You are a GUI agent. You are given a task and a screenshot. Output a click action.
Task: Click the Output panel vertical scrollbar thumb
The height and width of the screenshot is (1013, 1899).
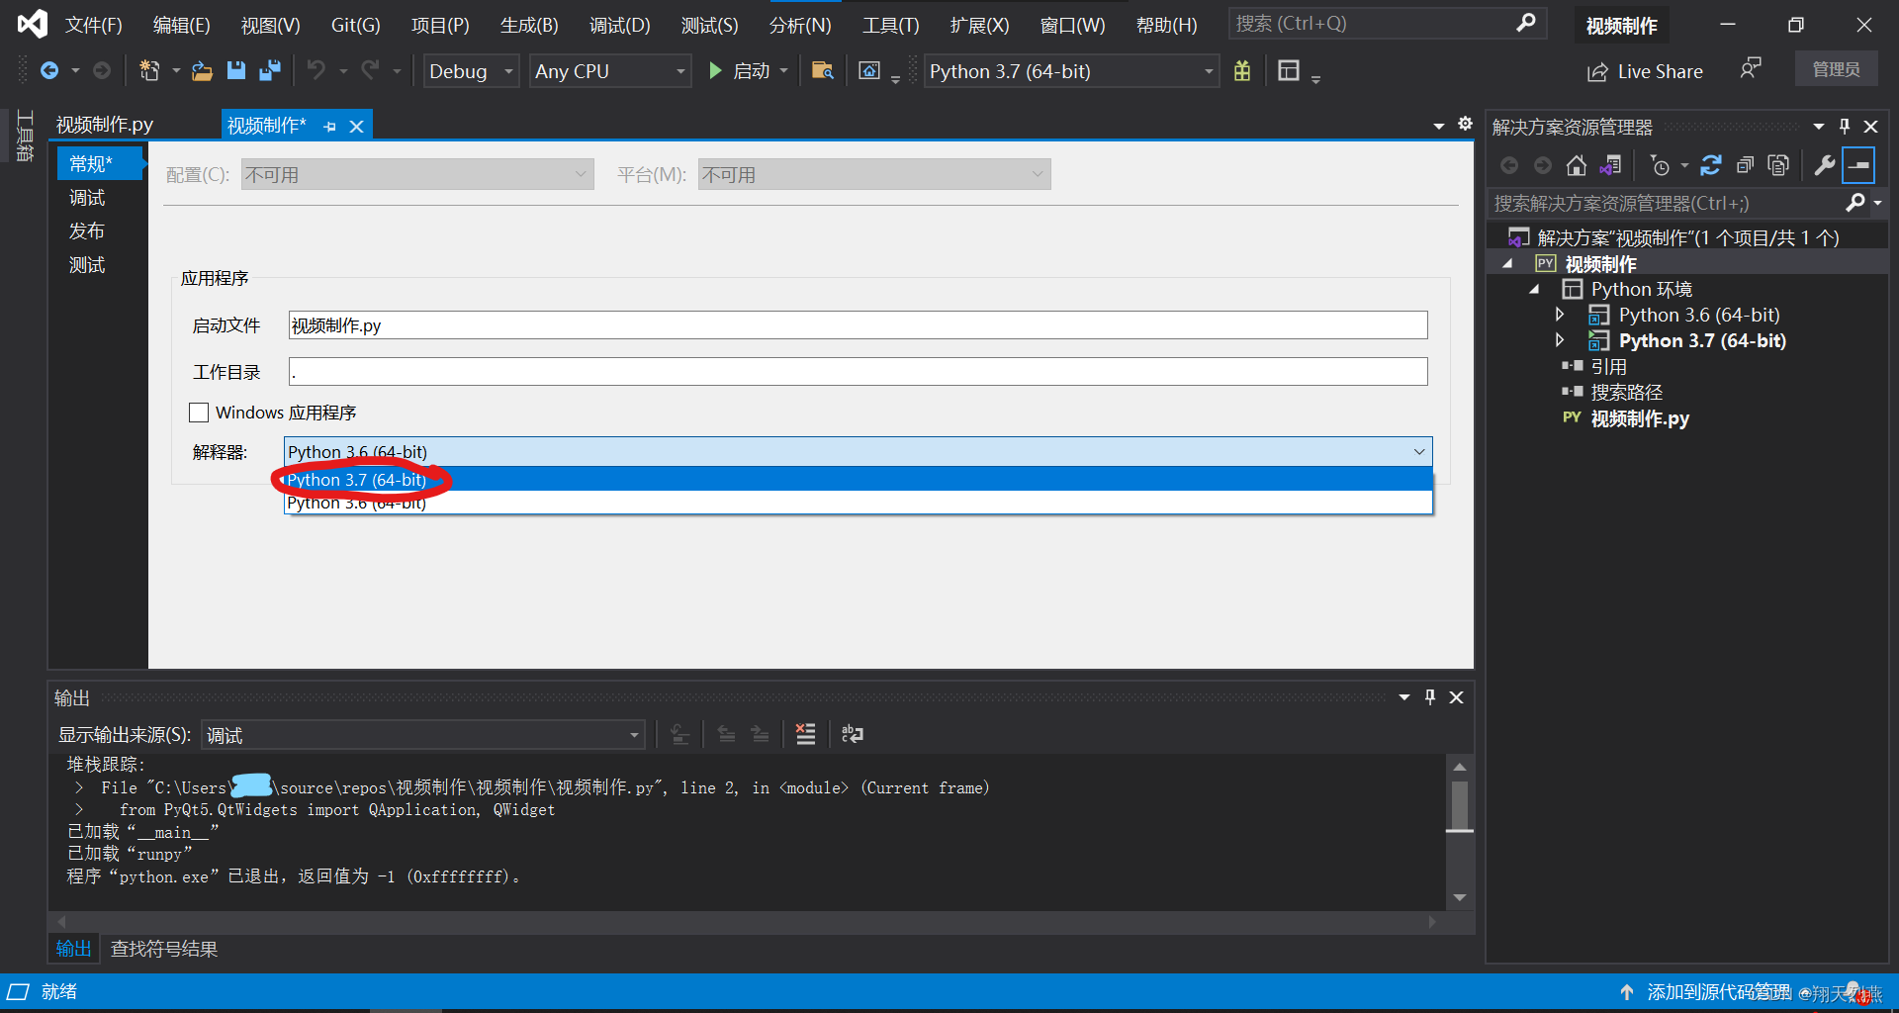(x=1459, y=806)
